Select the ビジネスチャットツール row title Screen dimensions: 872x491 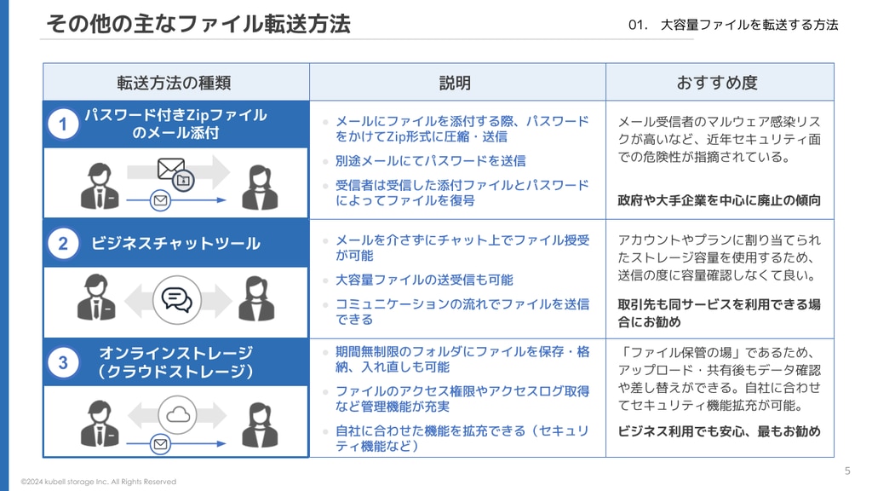coord(175,243)
